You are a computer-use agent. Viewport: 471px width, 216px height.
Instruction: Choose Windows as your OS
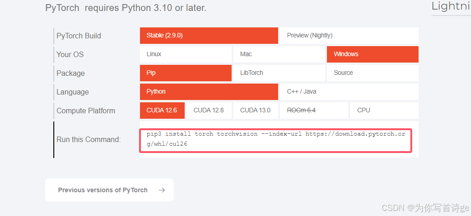[373, 54]
